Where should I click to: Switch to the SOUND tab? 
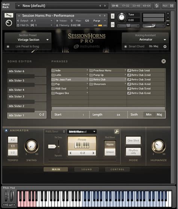pos(86,170)
